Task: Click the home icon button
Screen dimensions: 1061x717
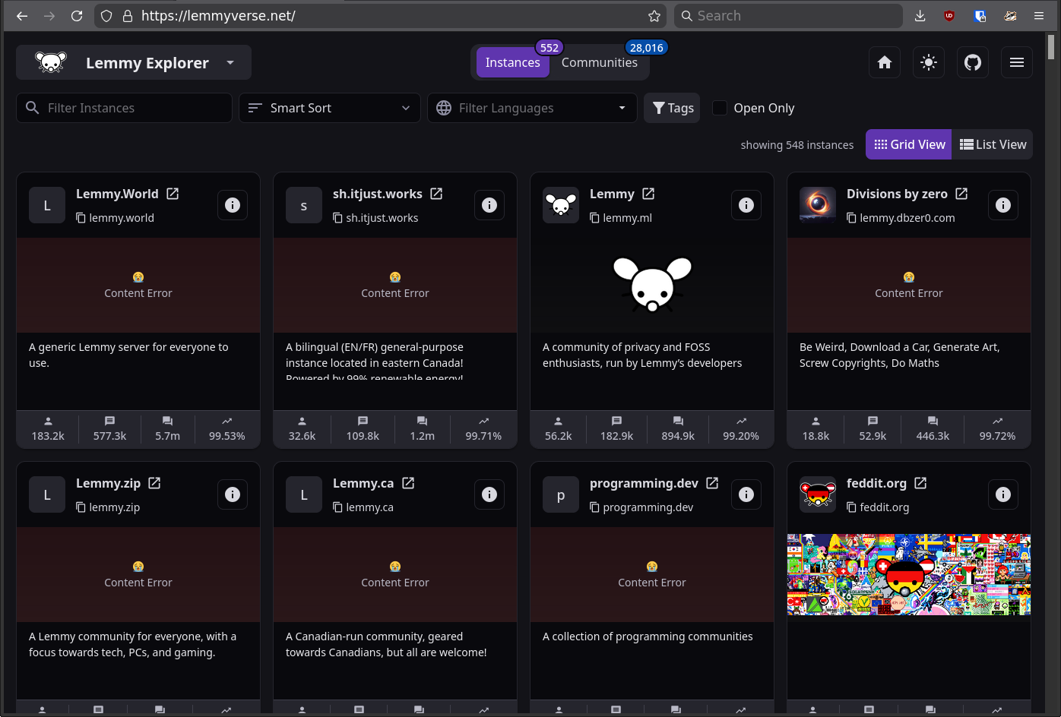Action: coord(885,62)
